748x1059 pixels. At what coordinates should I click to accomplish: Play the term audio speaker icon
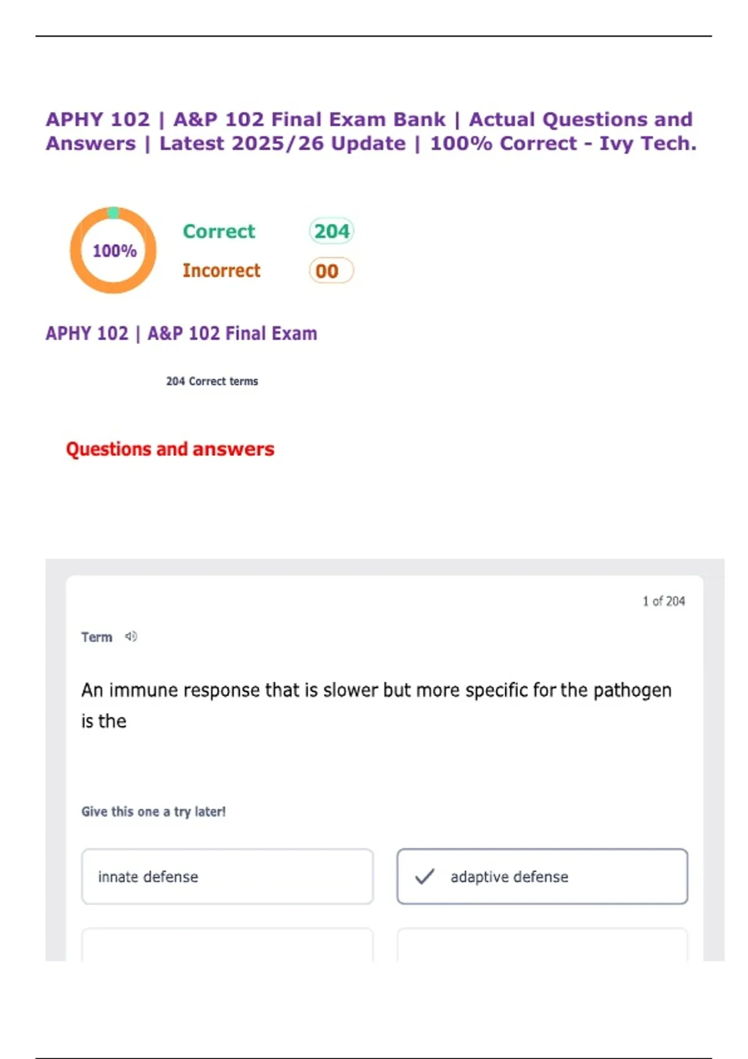point(131,637)
